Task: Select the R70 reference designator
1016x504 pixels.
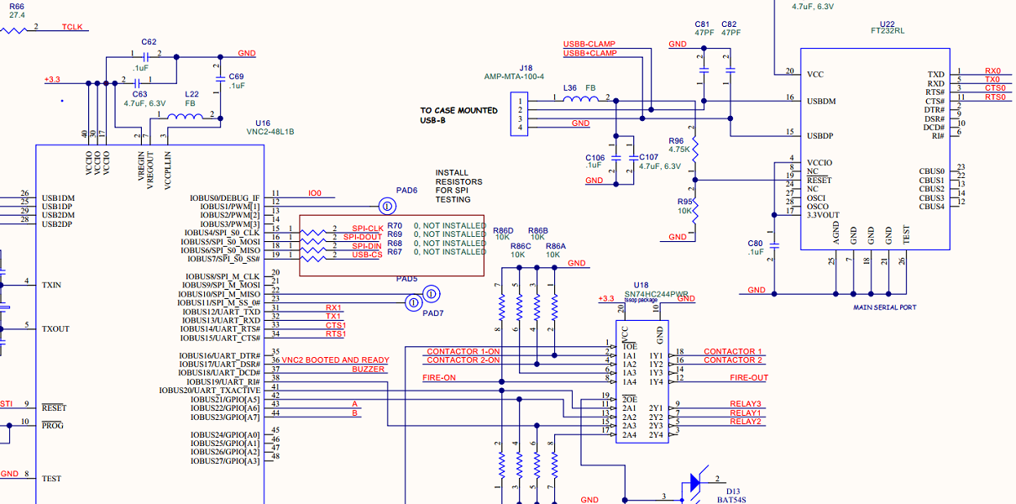Action: [x=395, y=225]
